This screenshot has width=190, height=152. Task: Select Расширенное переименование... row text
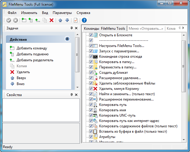click(126, 99)
